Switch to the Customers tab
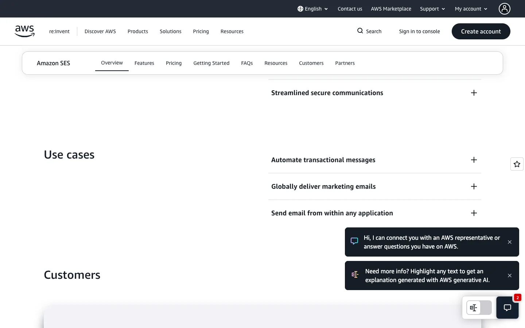This screenshot has height=328, width=525. click(x=311, y=63)
